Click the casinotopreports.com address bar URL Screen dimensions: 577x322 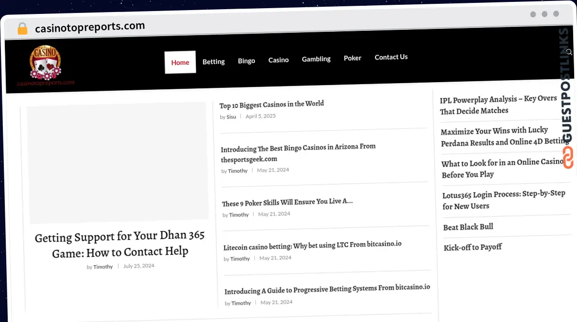[90, 27]
